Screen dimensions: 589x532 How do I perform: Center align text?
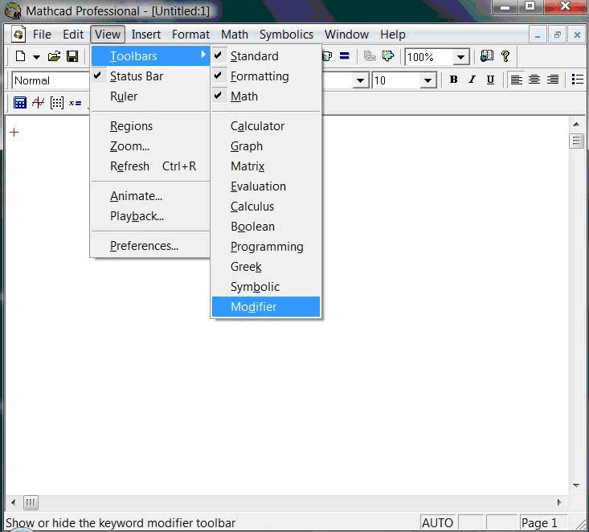(534, 80)
